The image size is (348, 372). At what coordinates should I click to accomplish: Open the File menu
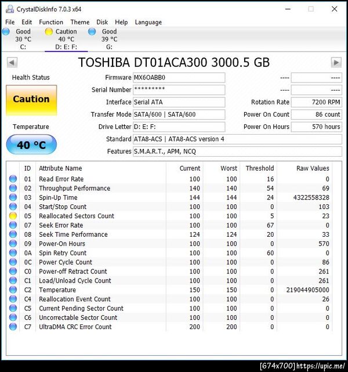tap(10, 22)
